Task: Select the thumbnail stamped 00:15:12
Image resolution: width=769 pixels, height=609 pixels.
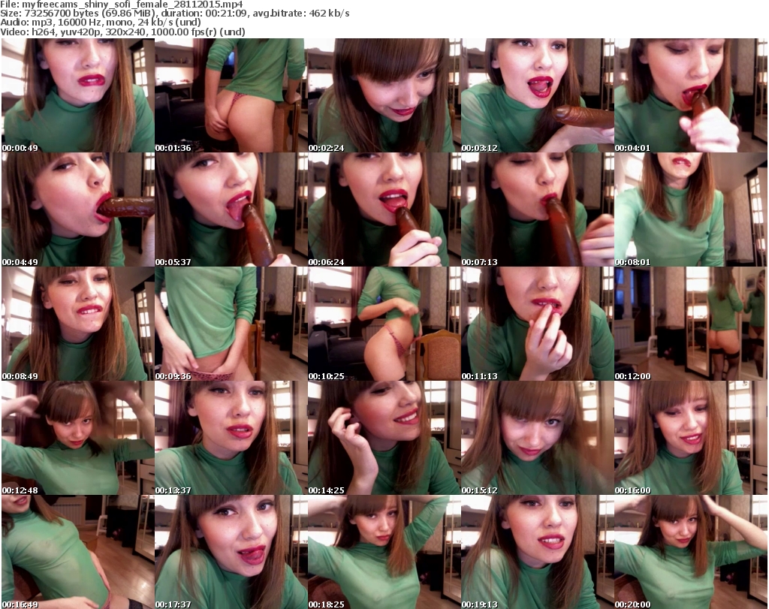Action: (538, 438)
